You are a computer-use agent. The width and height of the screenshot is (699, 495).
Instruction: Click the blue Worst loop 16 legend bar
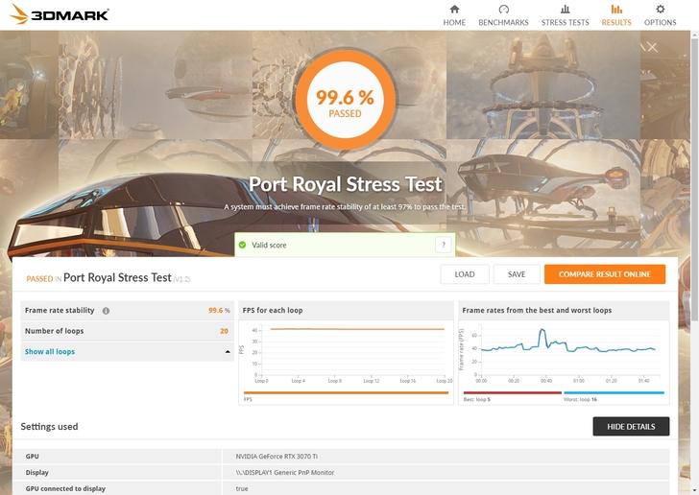pyautogui.click(x=614, y=392)
